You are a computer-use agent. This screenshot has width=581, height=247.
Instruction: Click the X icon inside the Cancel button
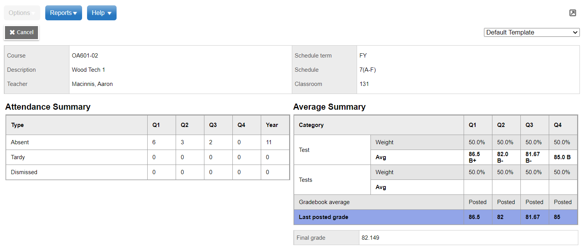click(12, 33)
